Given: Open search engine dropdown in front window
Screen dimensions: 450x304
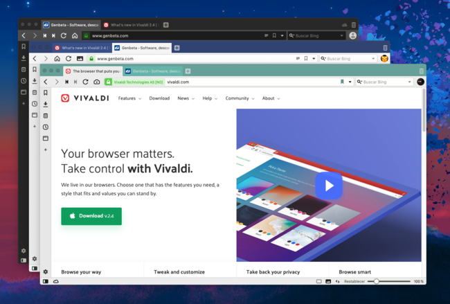Looking at the screenshot, I should [410, 82].
